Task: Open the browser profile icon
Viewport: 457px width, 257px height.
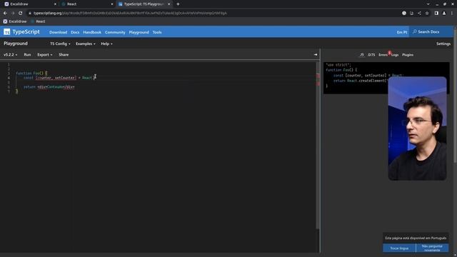Action: [x=444, y=13]
